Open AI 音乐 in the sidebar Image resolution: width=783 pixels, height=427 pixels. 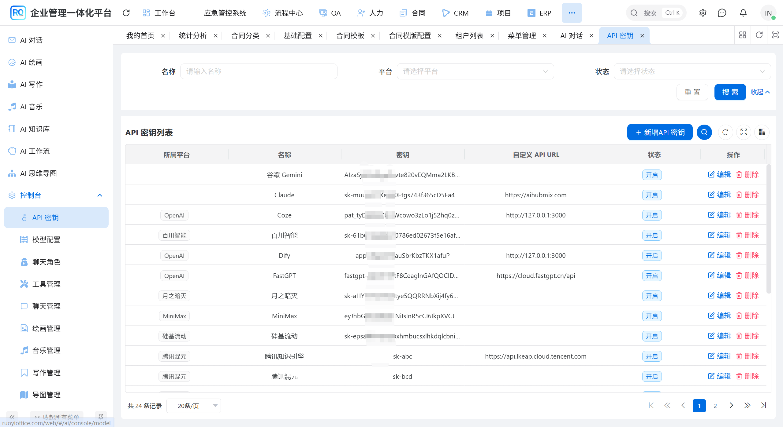(56, 107)
